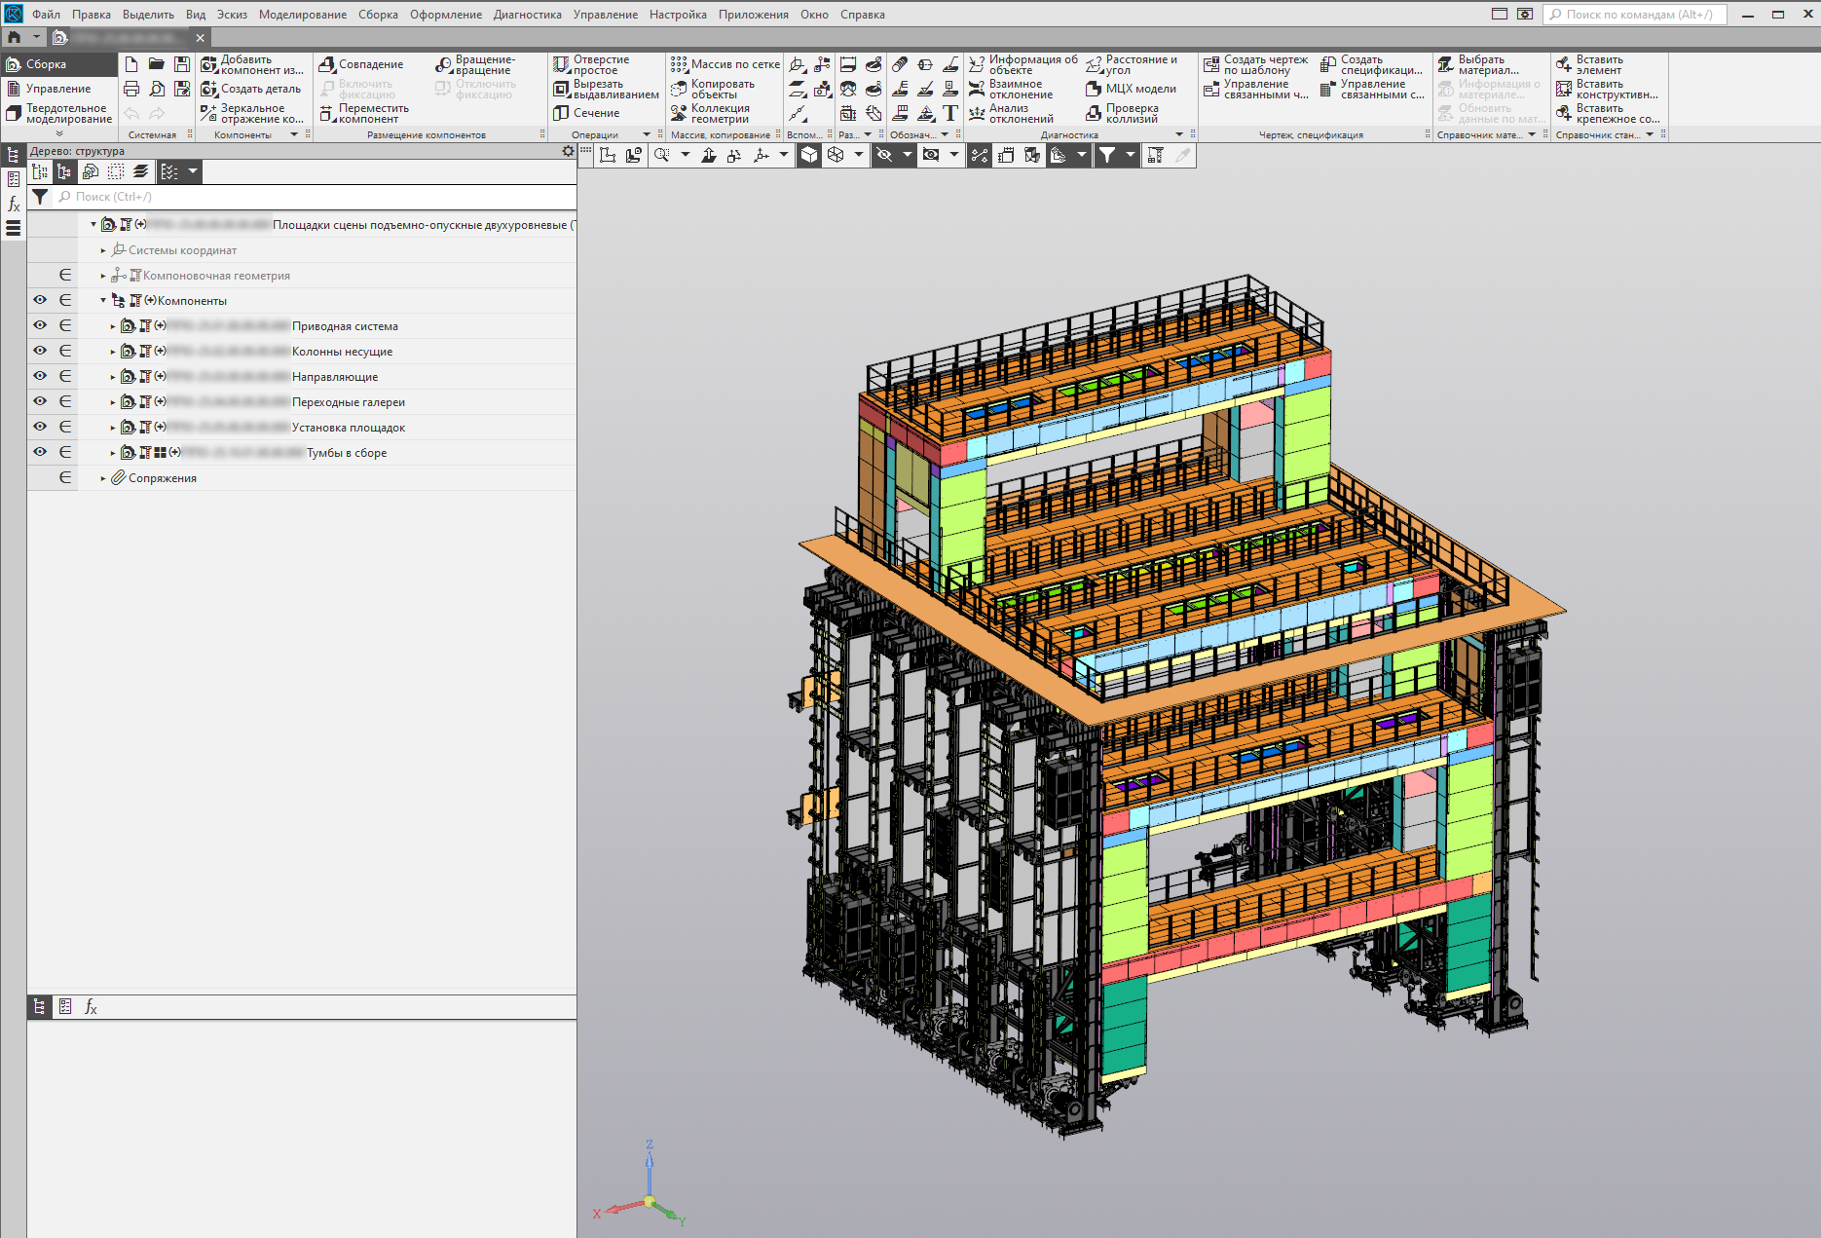Screen dimensions: 1821x1238
Task: Toggle eye icon for Тумбы в сборе
Action: coord(40,453)
